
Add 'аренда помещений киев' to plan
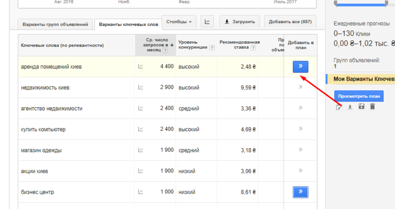300,67
